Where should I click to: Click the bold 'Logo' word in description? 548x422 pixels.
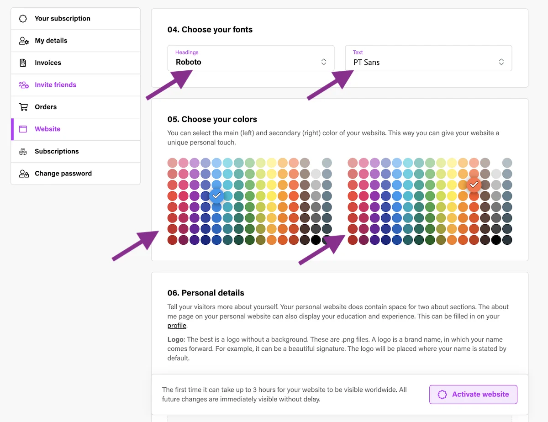click(x=175, y=340)
